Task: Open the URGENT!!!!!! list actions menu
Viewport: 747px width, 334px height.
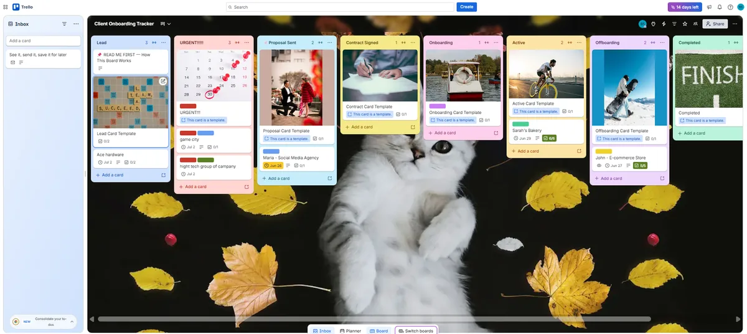Action: (247, 42)
